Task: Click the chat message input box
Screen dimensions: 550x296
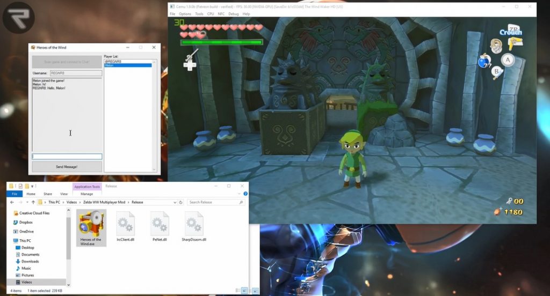Action: 67,157
